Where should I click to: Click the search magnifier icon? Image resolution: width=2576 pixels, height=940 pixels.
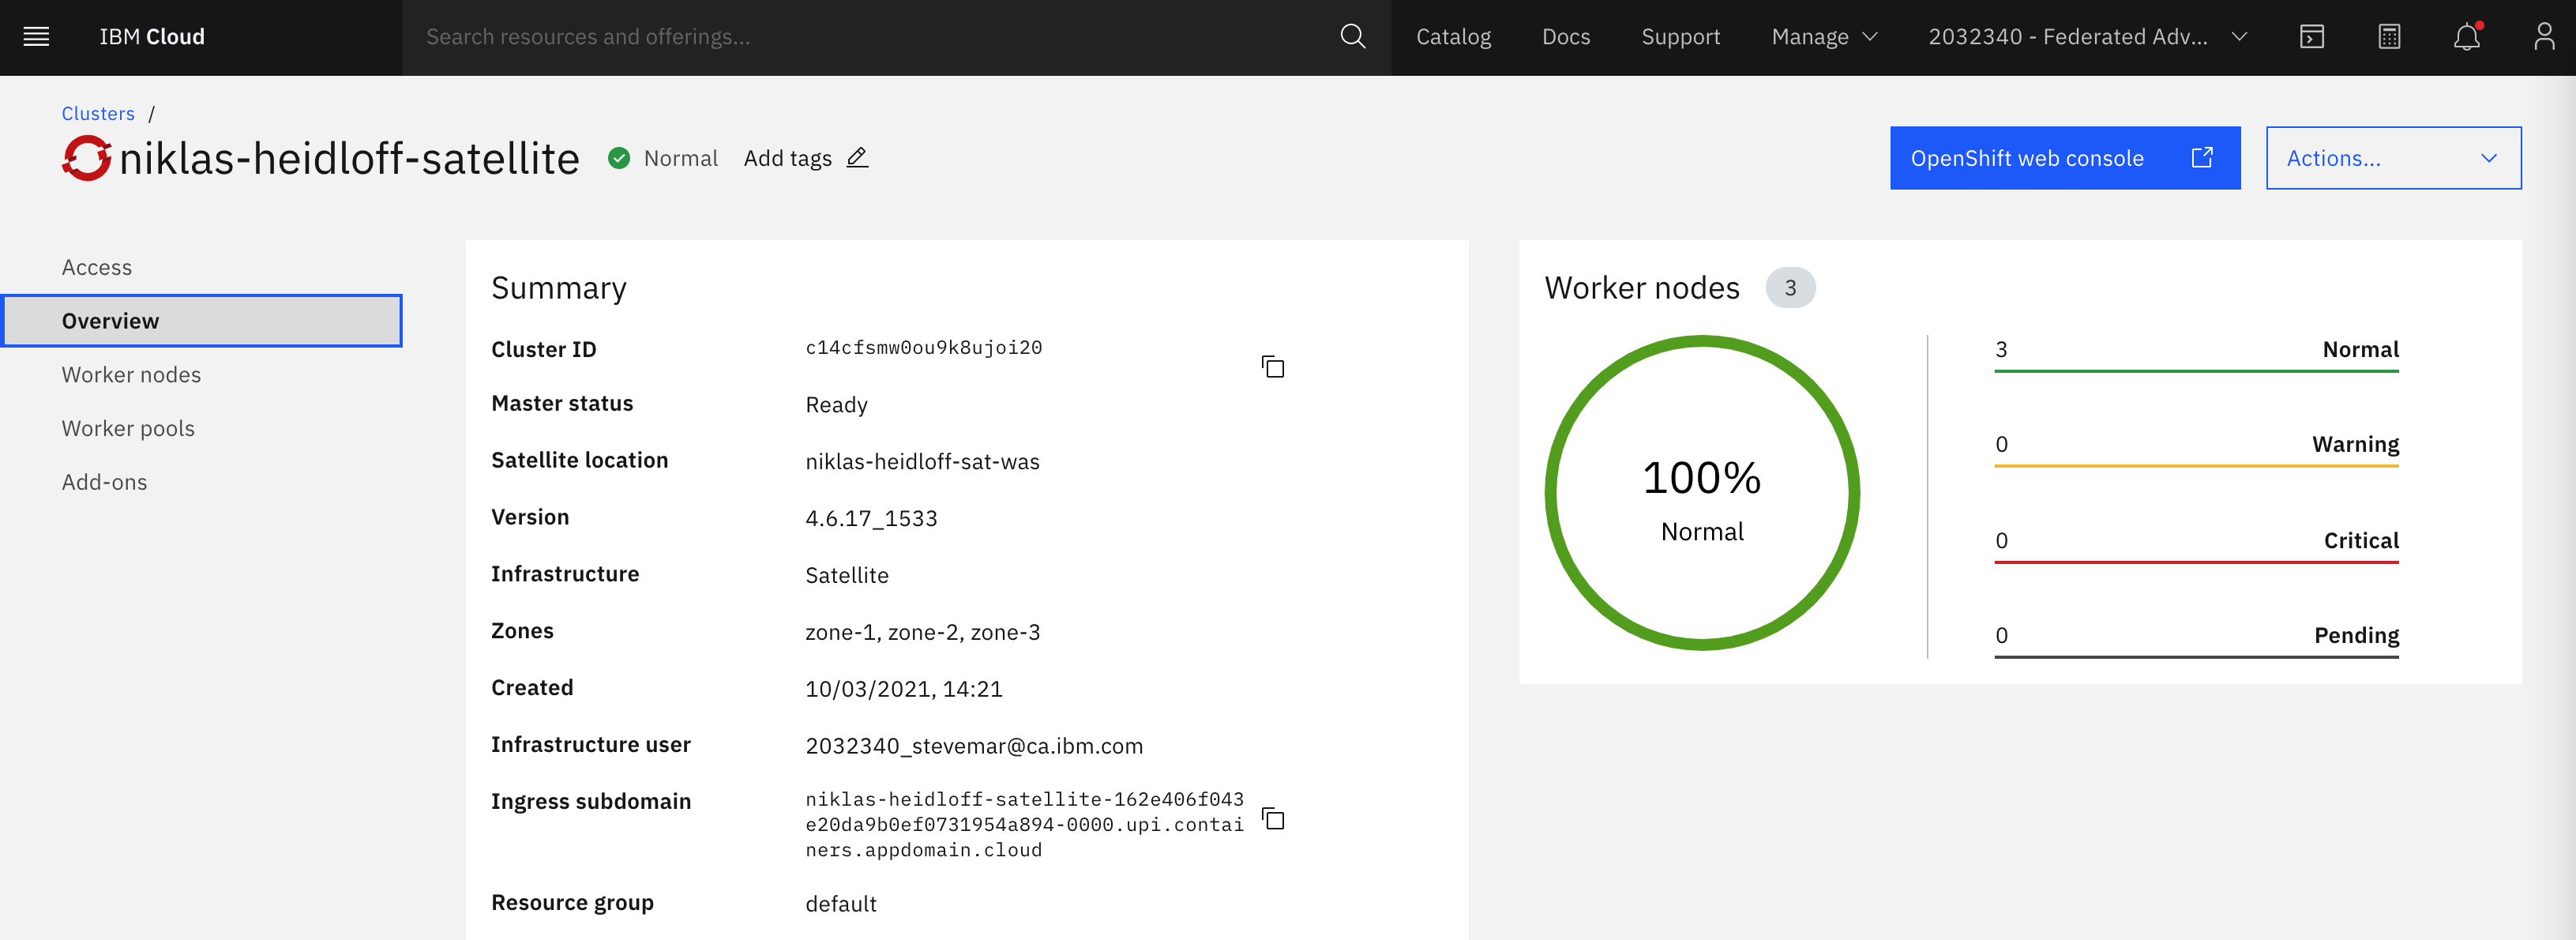pos(1352,37)
